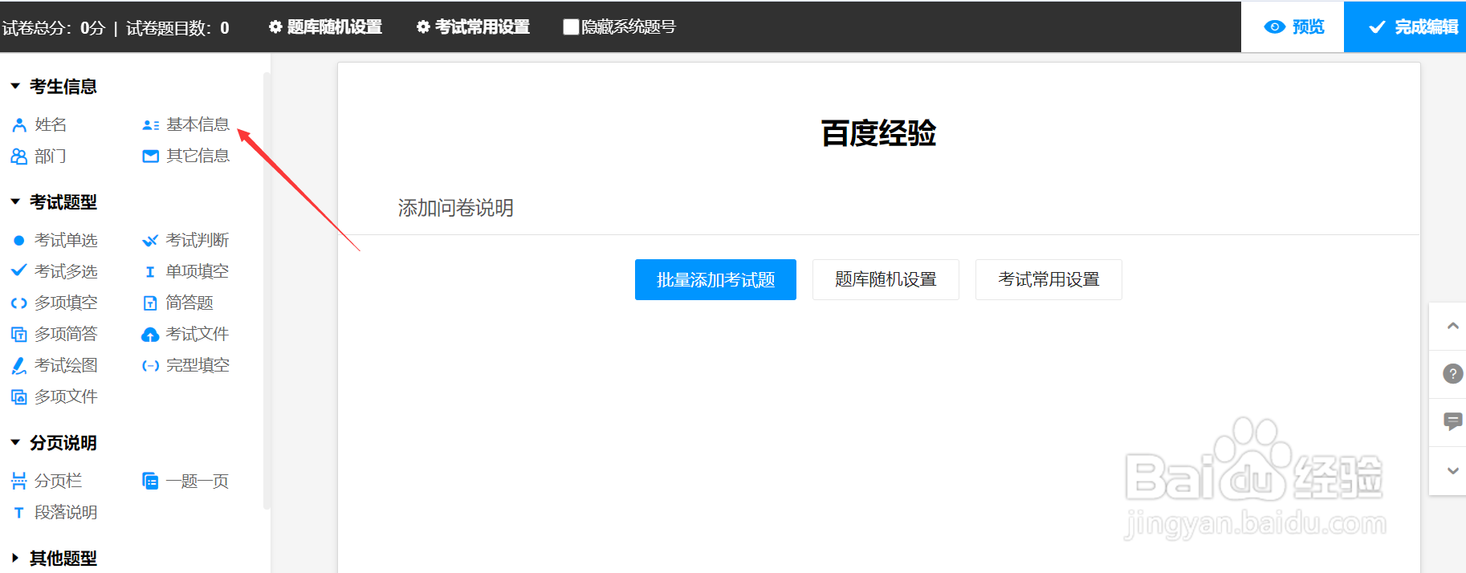Choose 一题一页 one question per page

pyautogui.click(x=185, y=481)
